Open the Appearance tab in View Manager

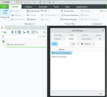coord(86,39)
